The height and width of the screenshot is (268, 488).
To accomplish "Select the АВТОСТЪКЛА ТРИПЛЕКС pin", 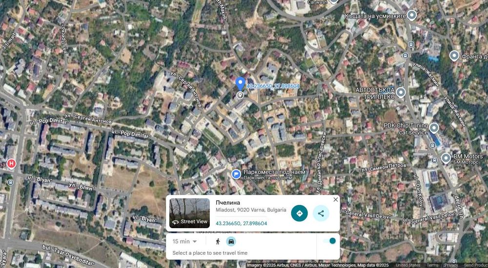I will [x=401, y=93].
